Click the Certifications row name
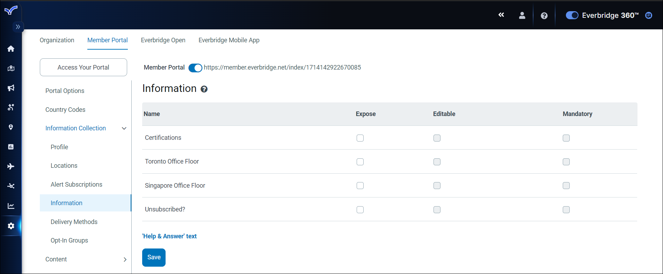 163,138
